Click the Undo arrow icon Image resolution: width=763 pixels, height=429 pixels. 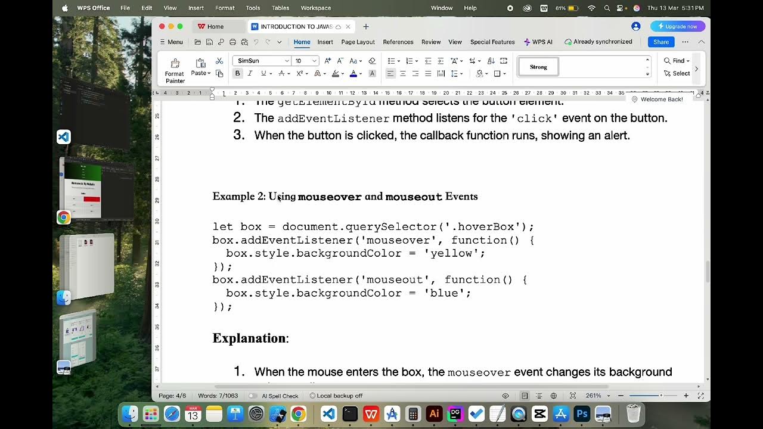point(256,42)
